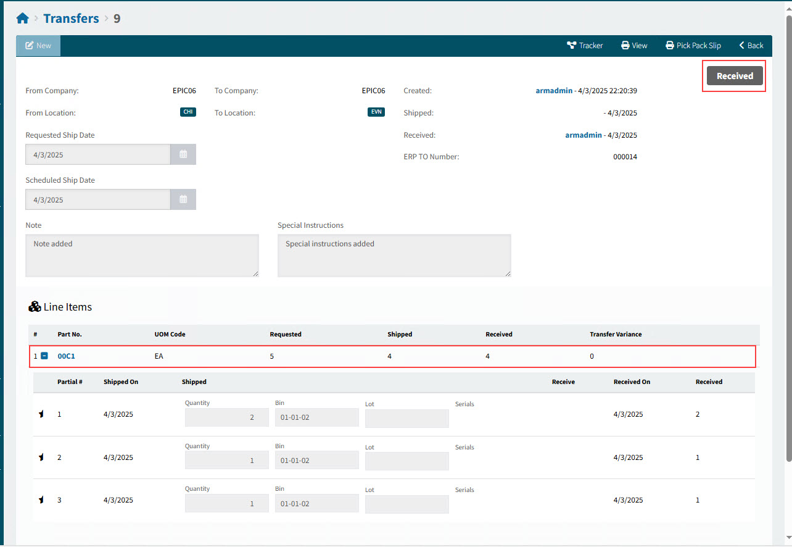Click the icon beside partial 3
Image resolution: width=792 pixels, height=547 pixels.
pos(41,500)
